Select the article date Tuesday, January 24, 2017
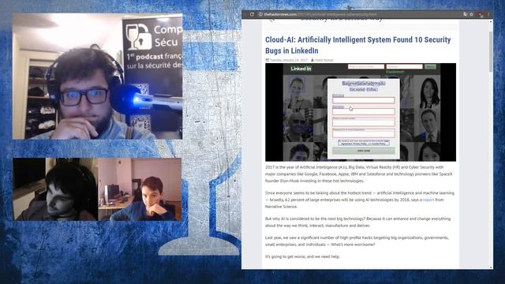 (x=289, y=60)
